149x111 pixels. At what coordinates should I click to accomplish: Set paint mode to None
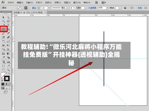pyautogui.click(x=9, y=84)
